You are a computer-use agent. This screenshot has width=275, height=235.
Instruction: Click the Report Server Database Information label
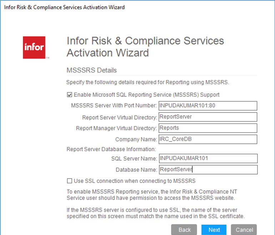tap(111, 149)
